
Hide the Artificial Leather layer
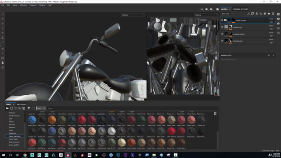[222, 34]
